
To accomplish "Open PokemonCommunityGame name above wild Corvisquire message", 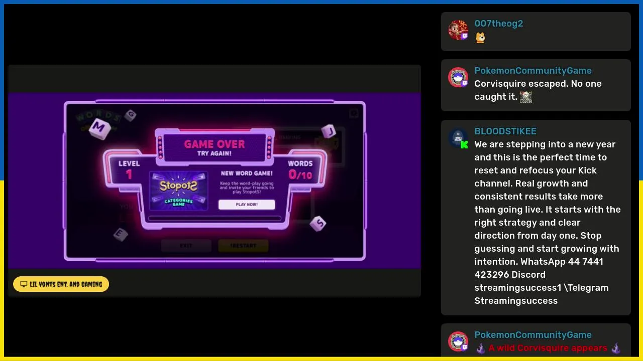I will 533,335.
